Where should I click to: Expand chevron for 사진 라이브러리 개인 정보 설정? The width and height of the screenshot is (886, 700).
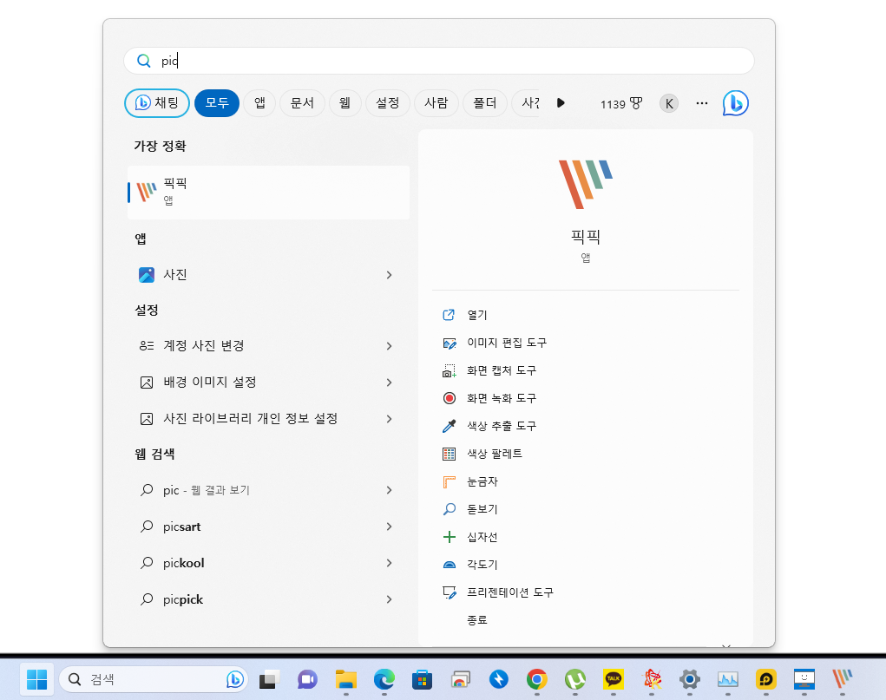tap(389, 419)
